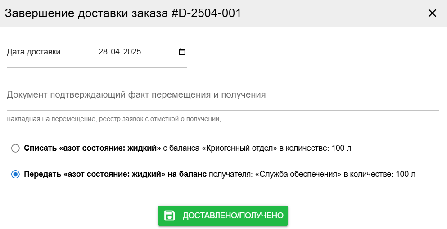Close the delivery completion dialog with the X

tap(432, 13)
